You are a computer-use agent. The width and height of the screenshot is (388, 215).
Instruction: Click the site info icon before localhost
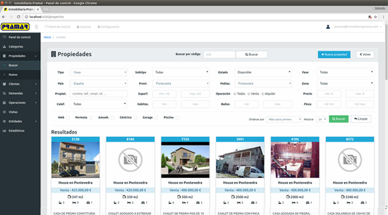coord(26,17)
